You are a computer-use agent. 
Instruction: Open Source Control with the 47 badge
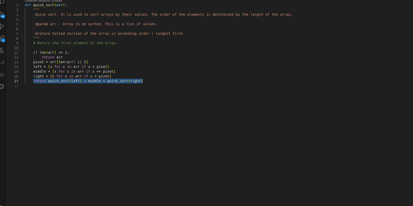tap(2, 14)
